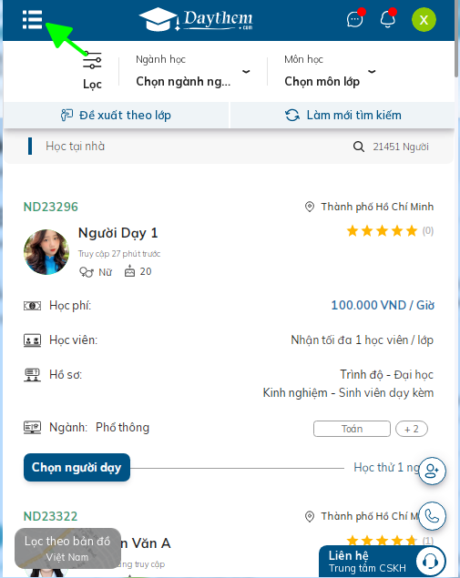
Task: Click the floating phone call icon
Action: [x=432, y=516]
